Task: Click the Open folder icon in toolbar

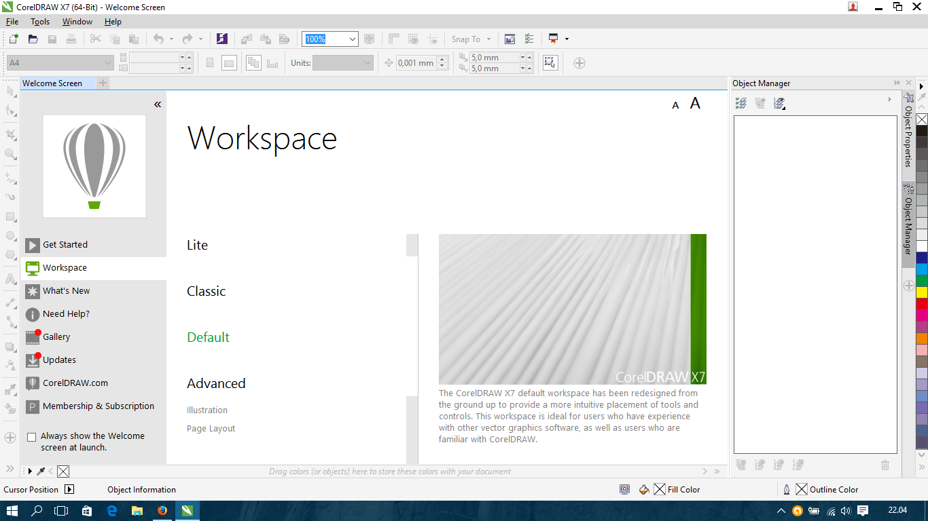Action: pos(33,39)
